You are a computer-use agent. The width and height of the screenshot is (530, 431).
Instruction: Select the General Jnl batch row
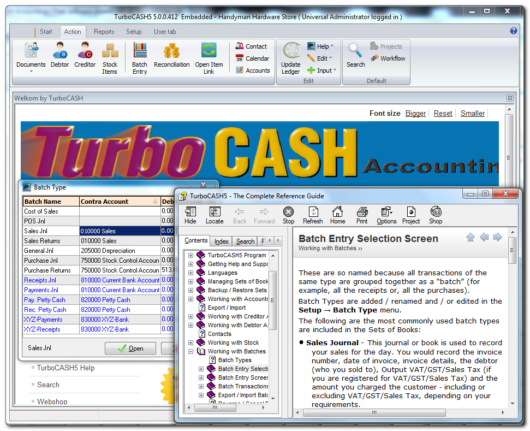pos(98,251)
